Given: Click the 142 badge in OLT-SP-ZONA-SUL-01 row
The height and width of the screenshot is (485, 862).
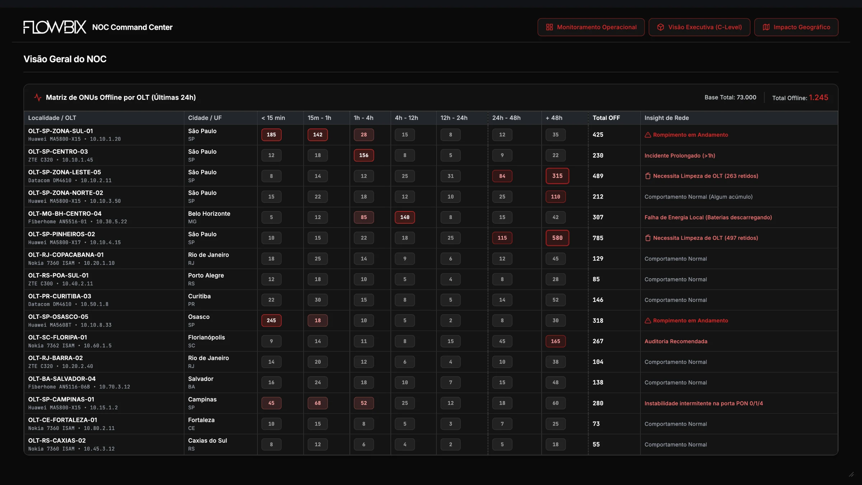Looking at the screenshot, I should pos(318,135).
